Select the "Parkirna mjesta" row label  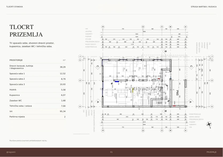tap(17, 117)
